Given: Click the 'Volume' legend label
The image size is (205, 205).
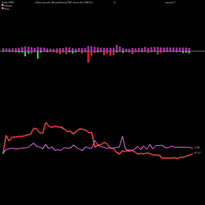Looking at the screenshot, I should 8,6.
